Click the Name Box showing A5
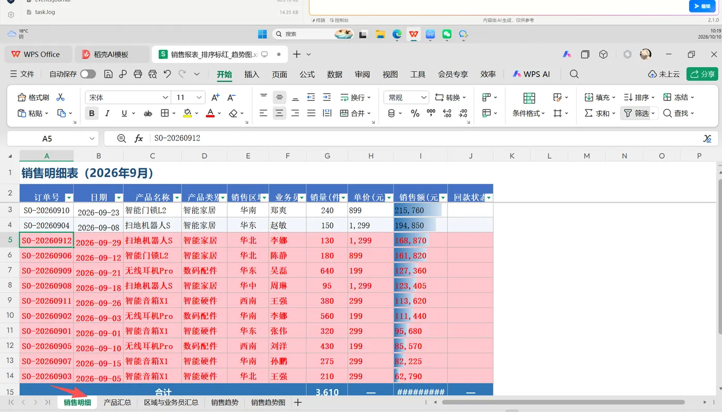The image size is (722, 412). [53, 139]
